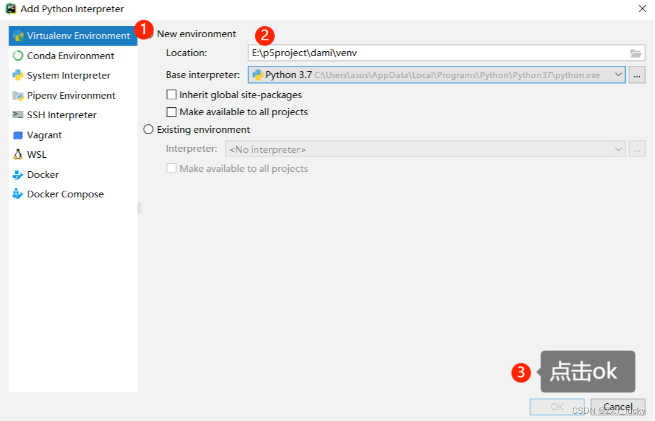The width and height of the screenshot is (655, 421).
Task: Click the Base interpreter label
Action: click(x=203, y=75)
